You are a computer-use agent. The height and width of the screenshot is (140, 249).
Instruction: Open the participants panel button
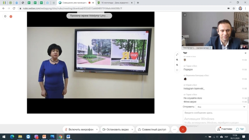[x=225, y=129]
